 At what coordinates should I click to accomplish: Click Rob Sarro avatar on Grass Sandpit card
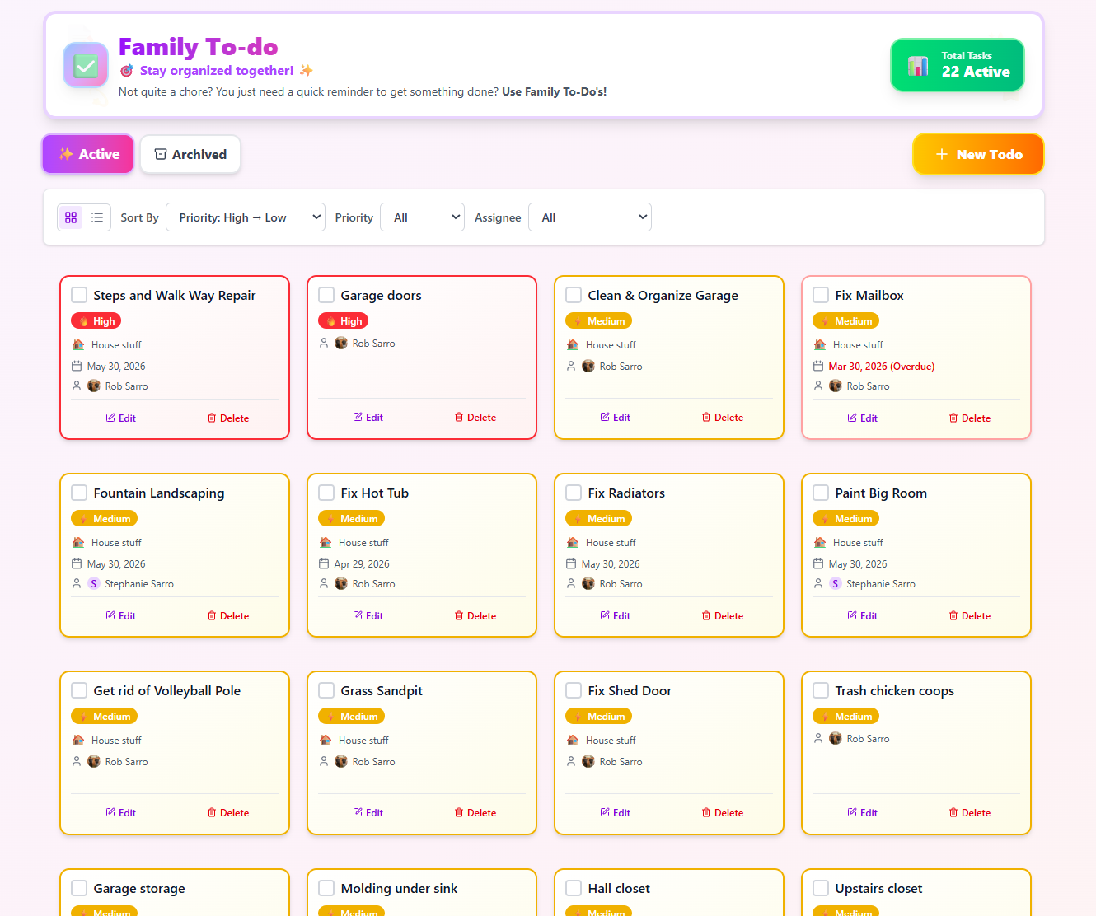[x=341, y=761]
